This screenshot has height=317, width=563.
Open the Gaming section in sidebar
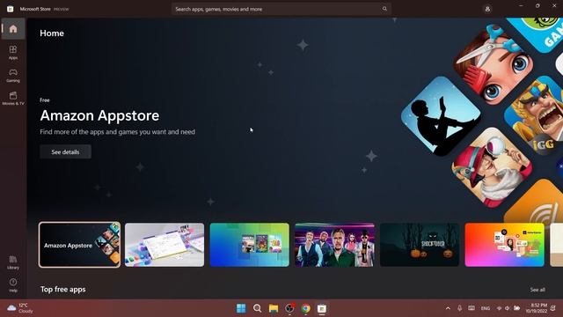point(13,76)
